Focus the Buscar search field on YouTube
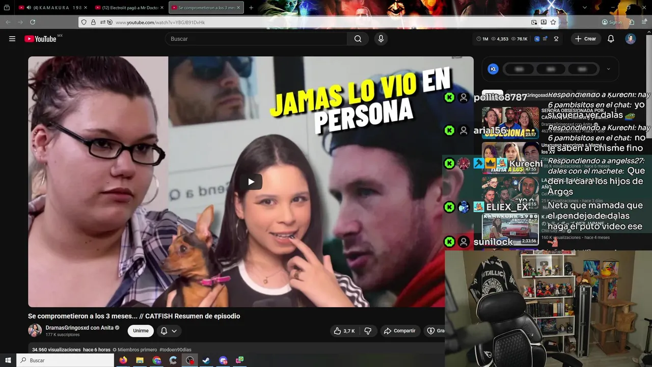Viewport: 652px width, 367px height. click(256, 39)
